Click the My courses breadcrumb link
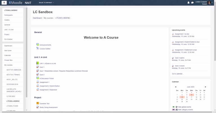 pyautogui.click(x=48, y=18)
